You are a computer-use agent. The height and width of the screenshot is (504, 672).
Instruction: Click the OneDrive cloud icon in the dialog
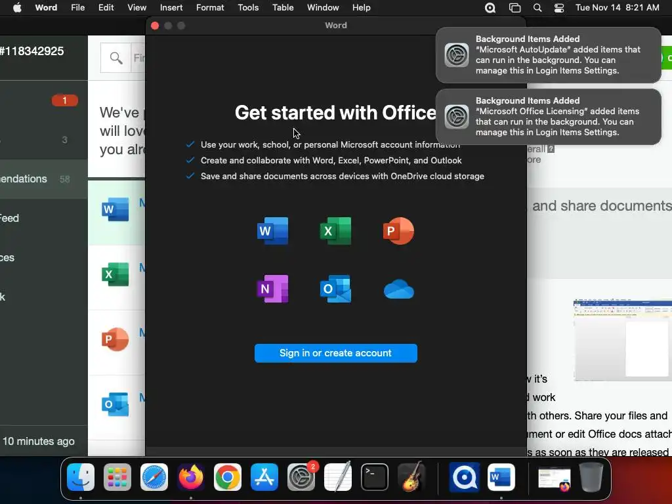pyautogui.click(x=398, y=289)
